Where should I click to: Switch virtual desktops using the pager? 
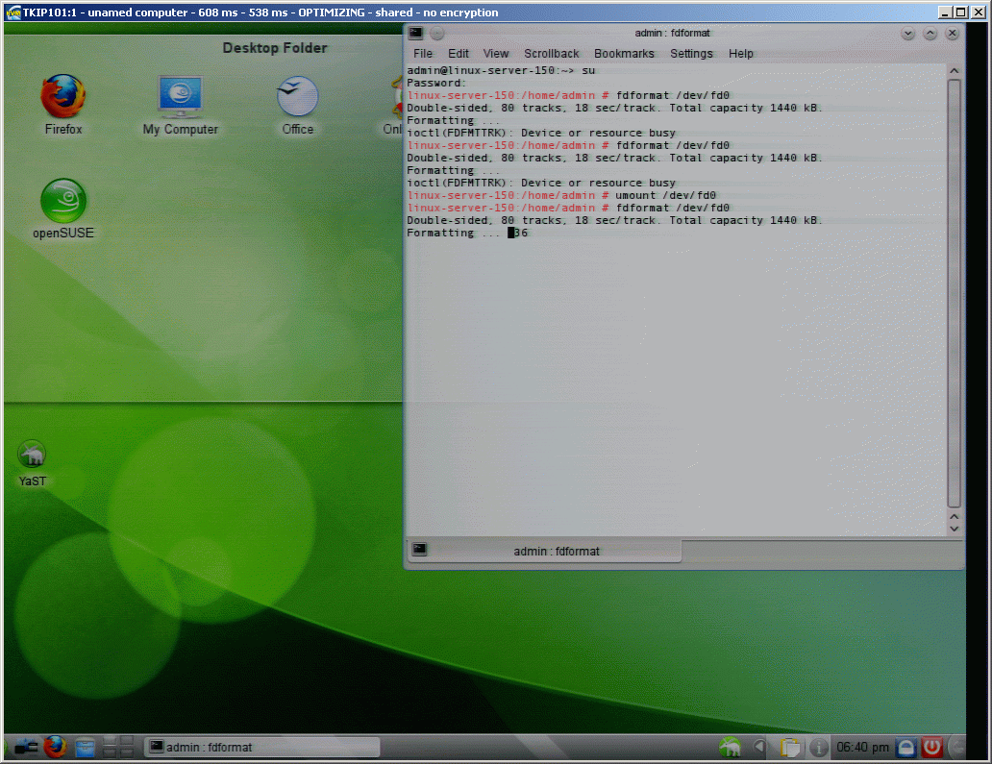(x=118, y=747)
